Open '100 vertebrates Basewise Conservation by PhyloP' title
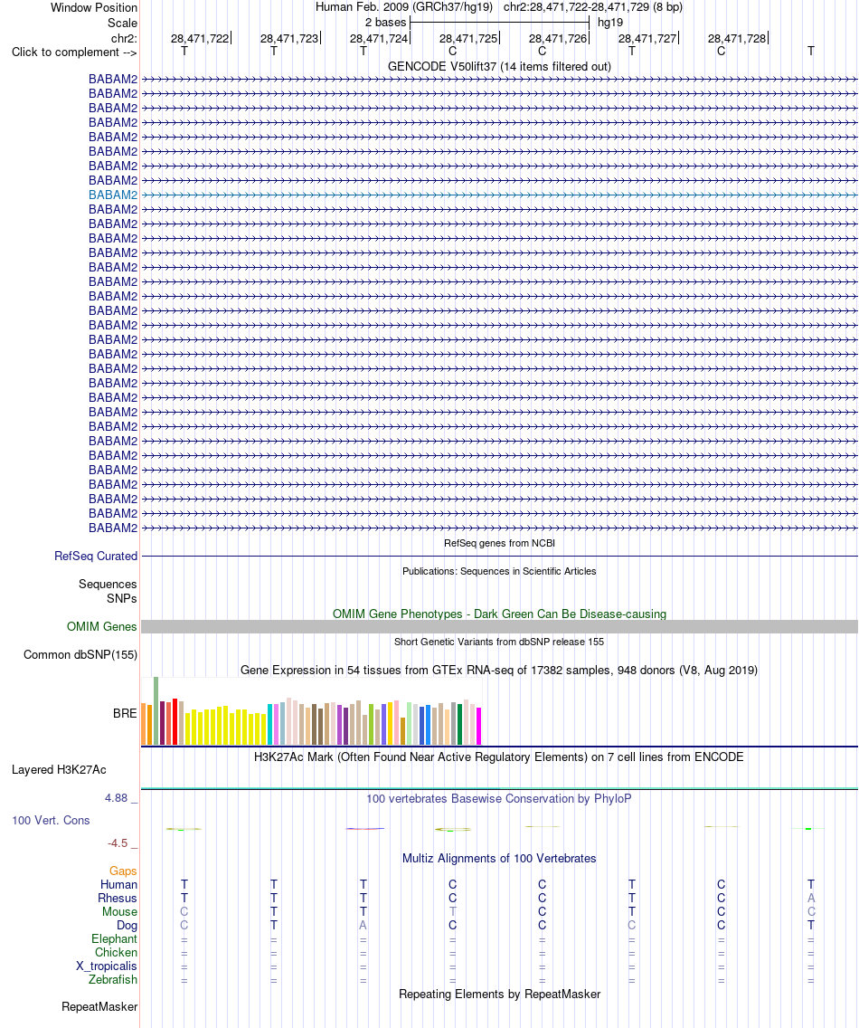 click(499, 798)
